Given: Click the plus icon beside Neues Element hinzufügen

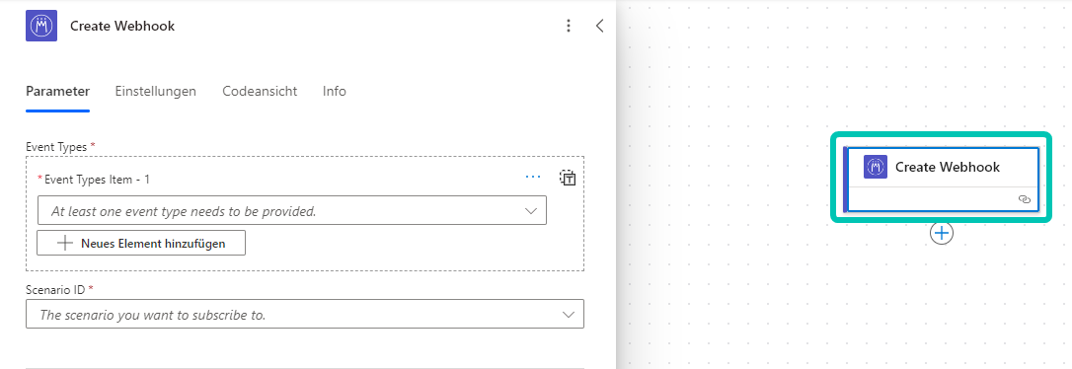Looking at the screenshot, I should point(65,244).
